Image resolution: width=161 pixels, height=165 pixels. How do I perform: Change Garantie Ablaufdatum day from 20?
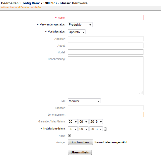tap(73, 122)
